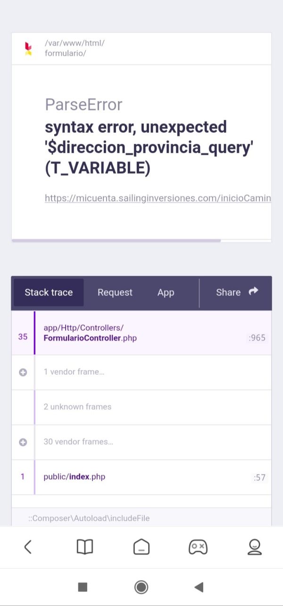Open the user profile icon
283x606 pixels.
point(255,547)
